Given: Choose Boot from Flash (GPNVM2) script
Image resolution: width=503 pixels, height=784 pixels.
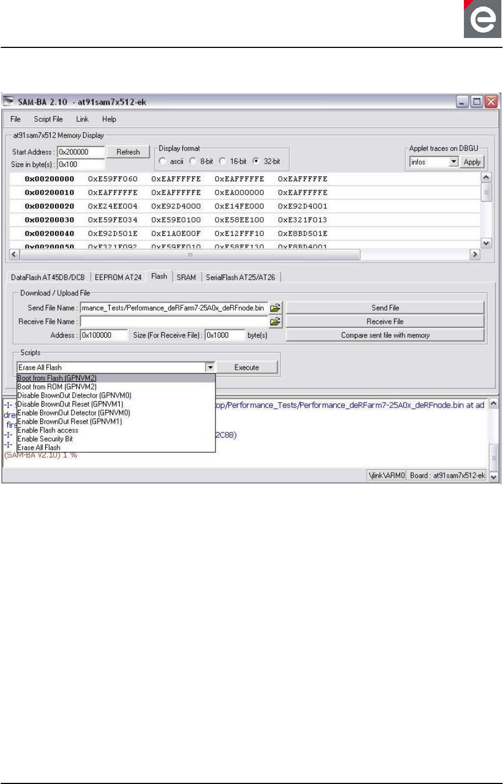Looking at the screenshot, I should pyautogui.click(x=116, y=378).
